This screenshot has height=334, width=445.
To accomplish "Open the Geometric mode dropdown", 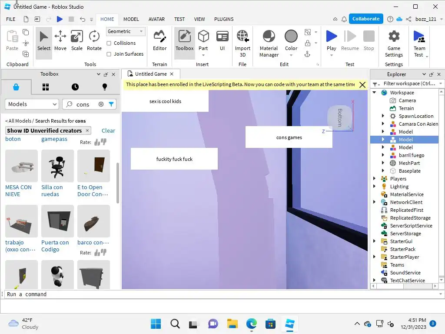I will [126, 31].
